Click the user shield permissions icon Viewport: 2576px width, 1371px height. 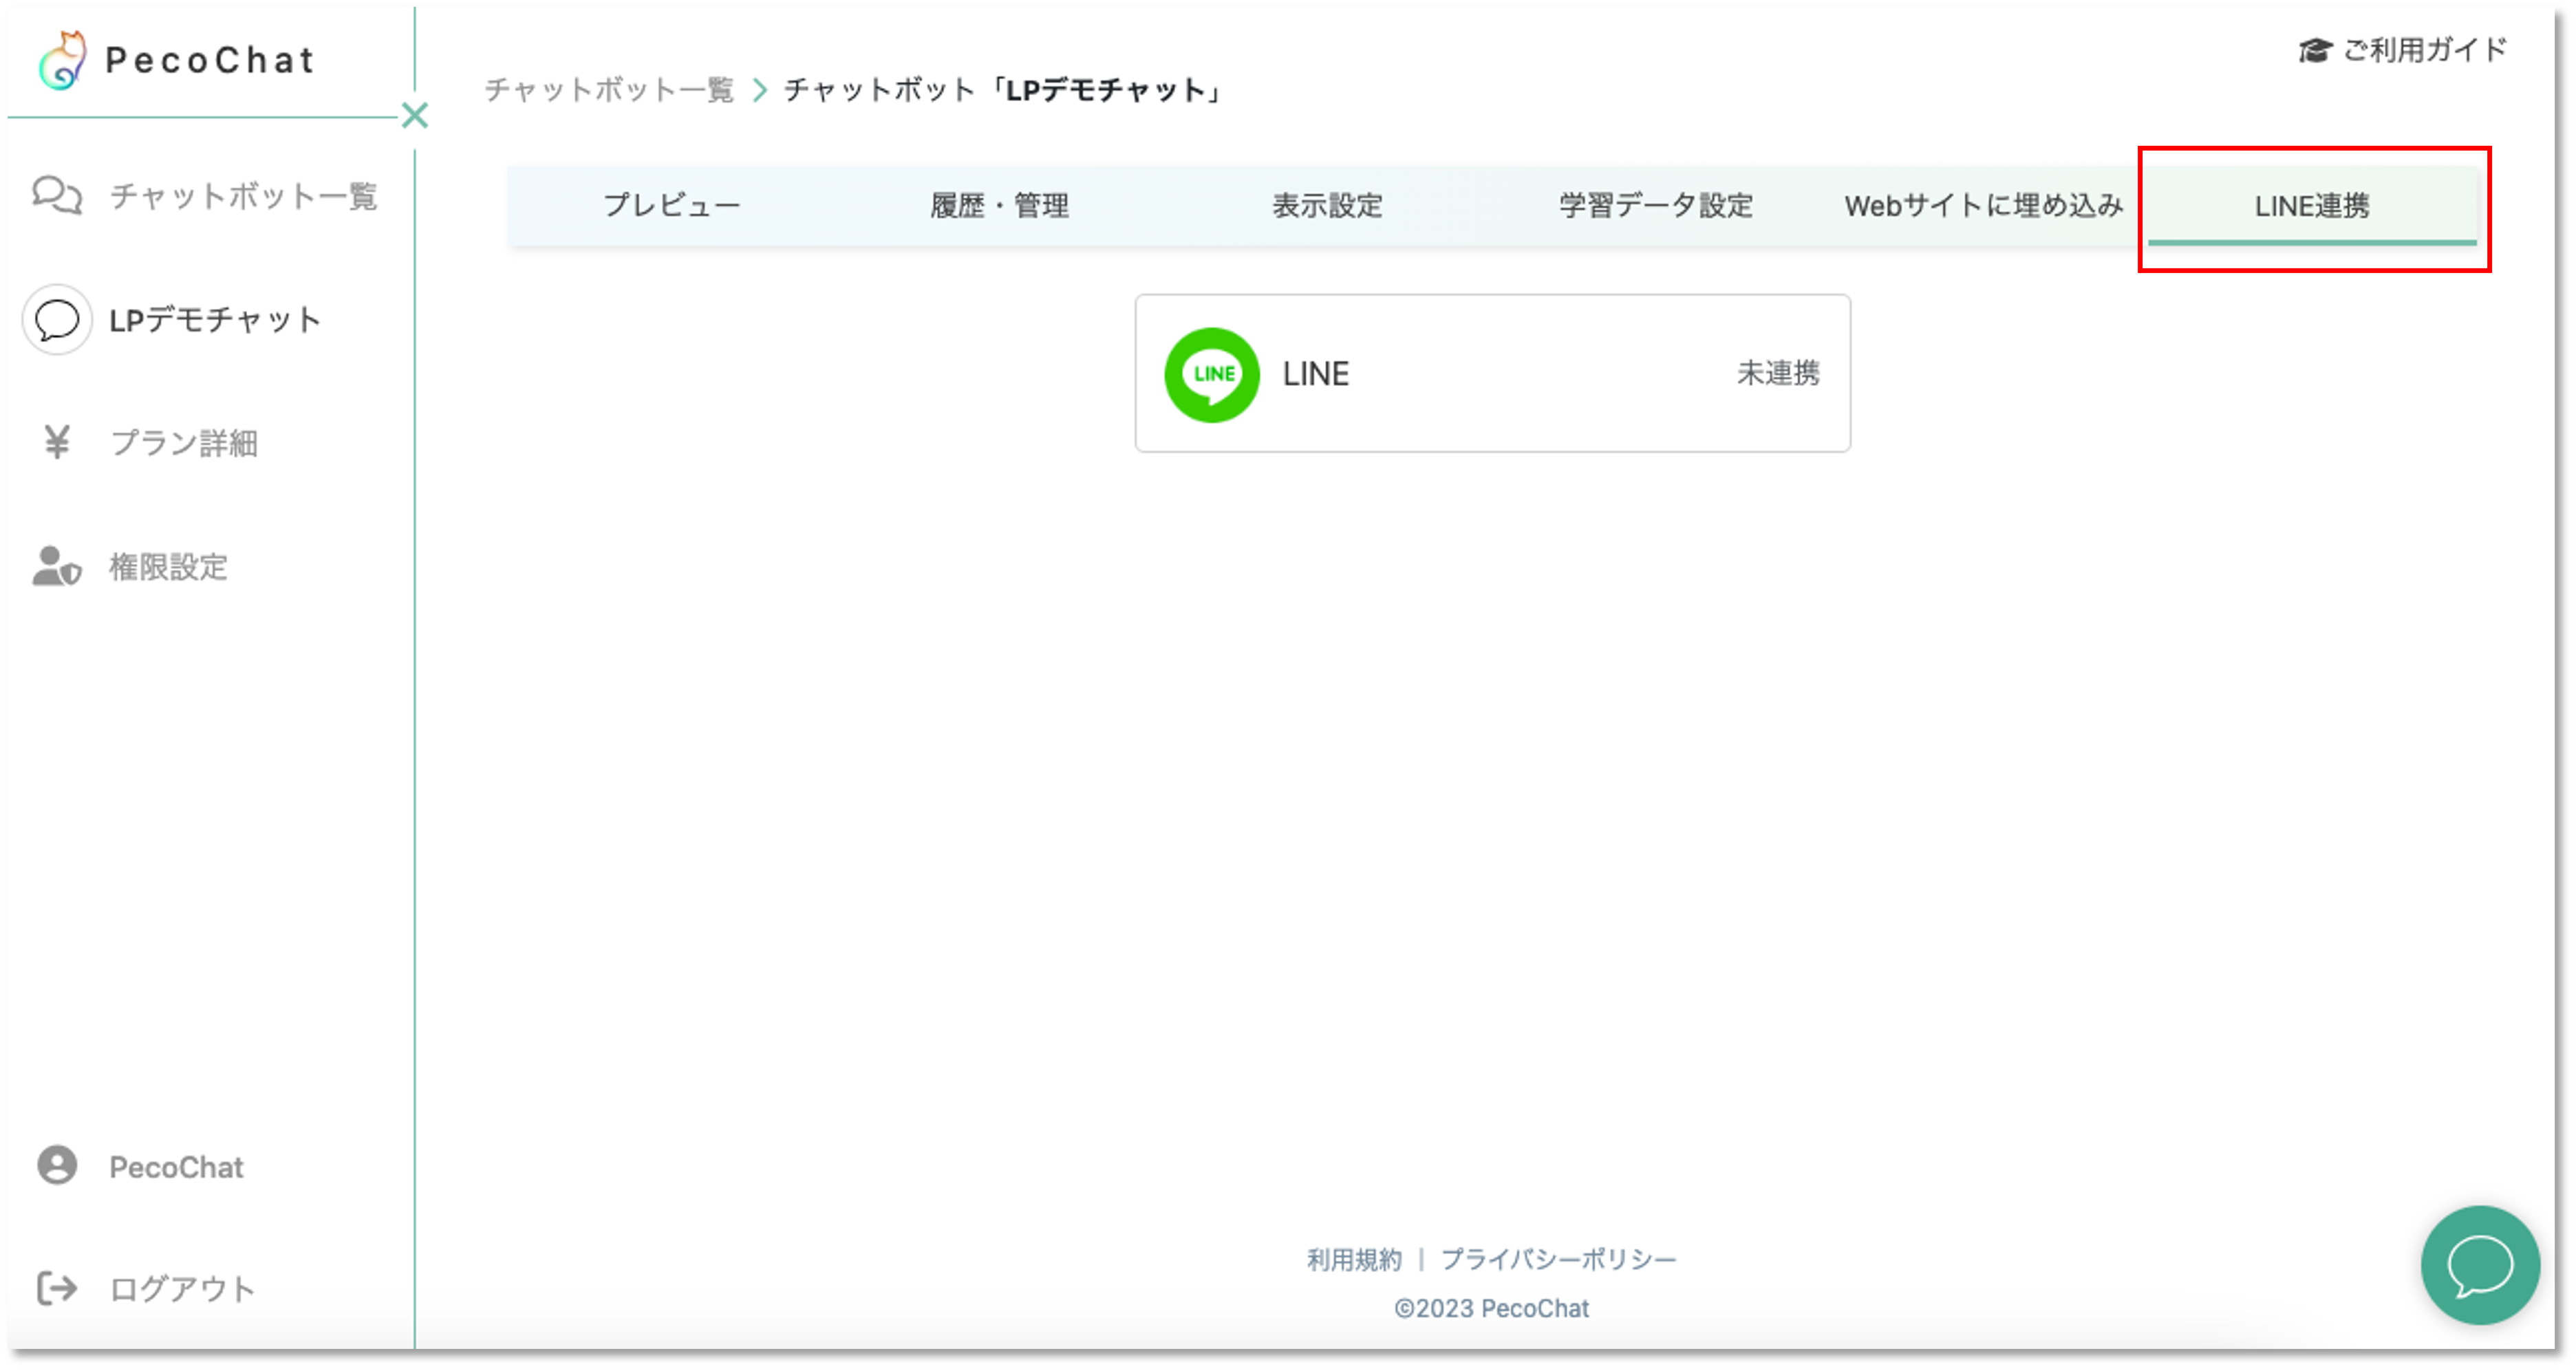(x=57, y=566)
